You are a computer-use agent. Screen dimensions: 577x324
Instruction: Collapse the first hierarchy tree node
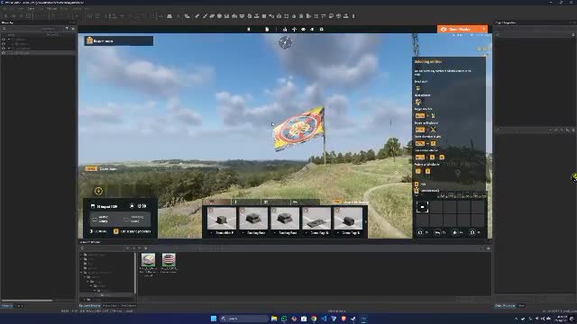(x=9, y=40)
